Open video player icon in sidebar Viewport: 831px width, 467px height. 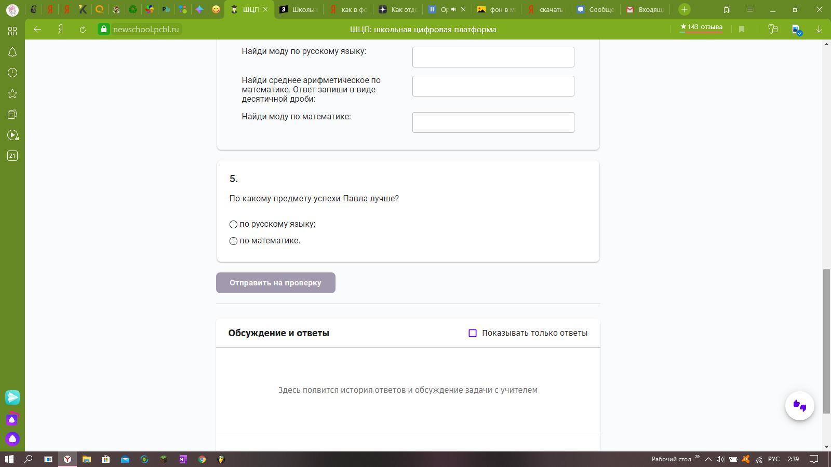coord(12,135)
